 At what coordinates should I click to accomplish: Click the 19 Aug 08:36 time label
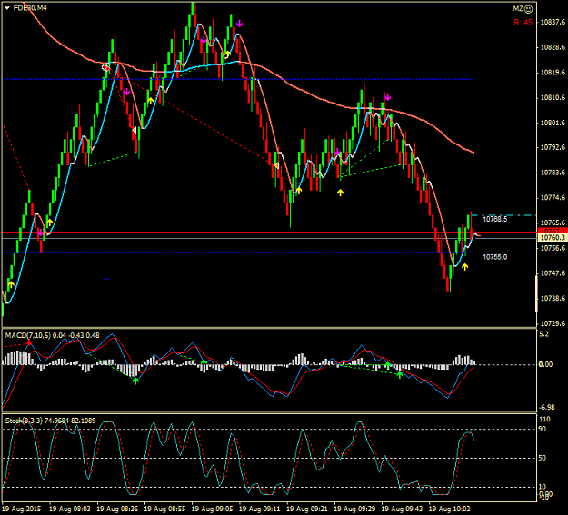[117, 509]
